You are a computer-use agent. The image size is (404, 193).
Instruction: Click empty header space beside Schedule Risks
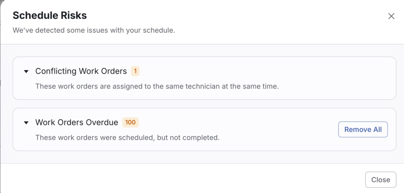pyautogui.click(x=237, y=16)
